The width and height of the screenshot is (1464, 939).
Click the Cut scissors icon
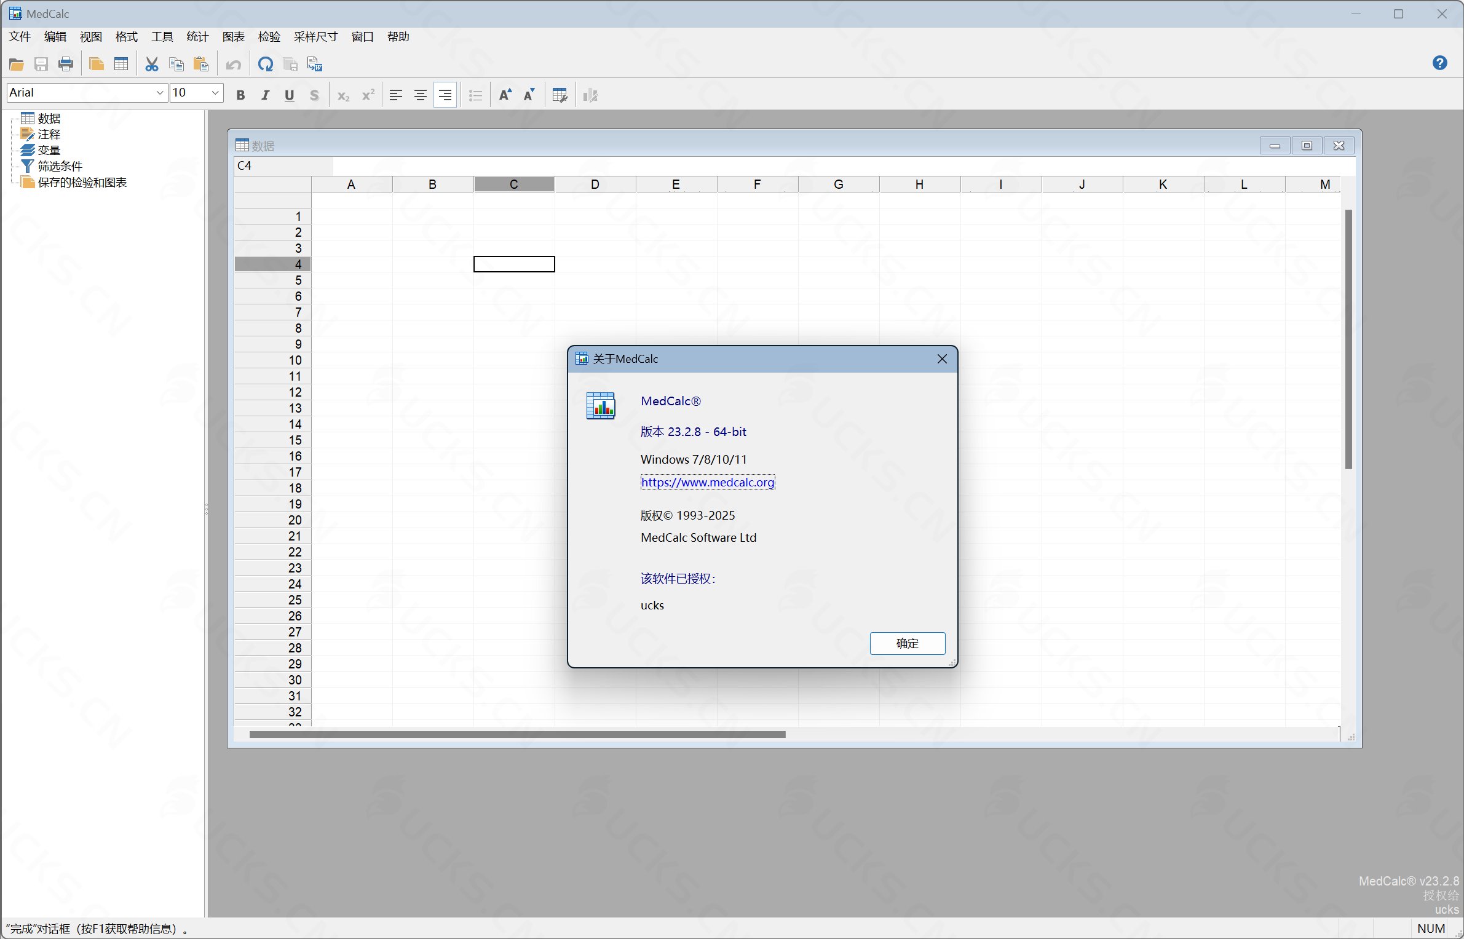click(x=152, y=64)
